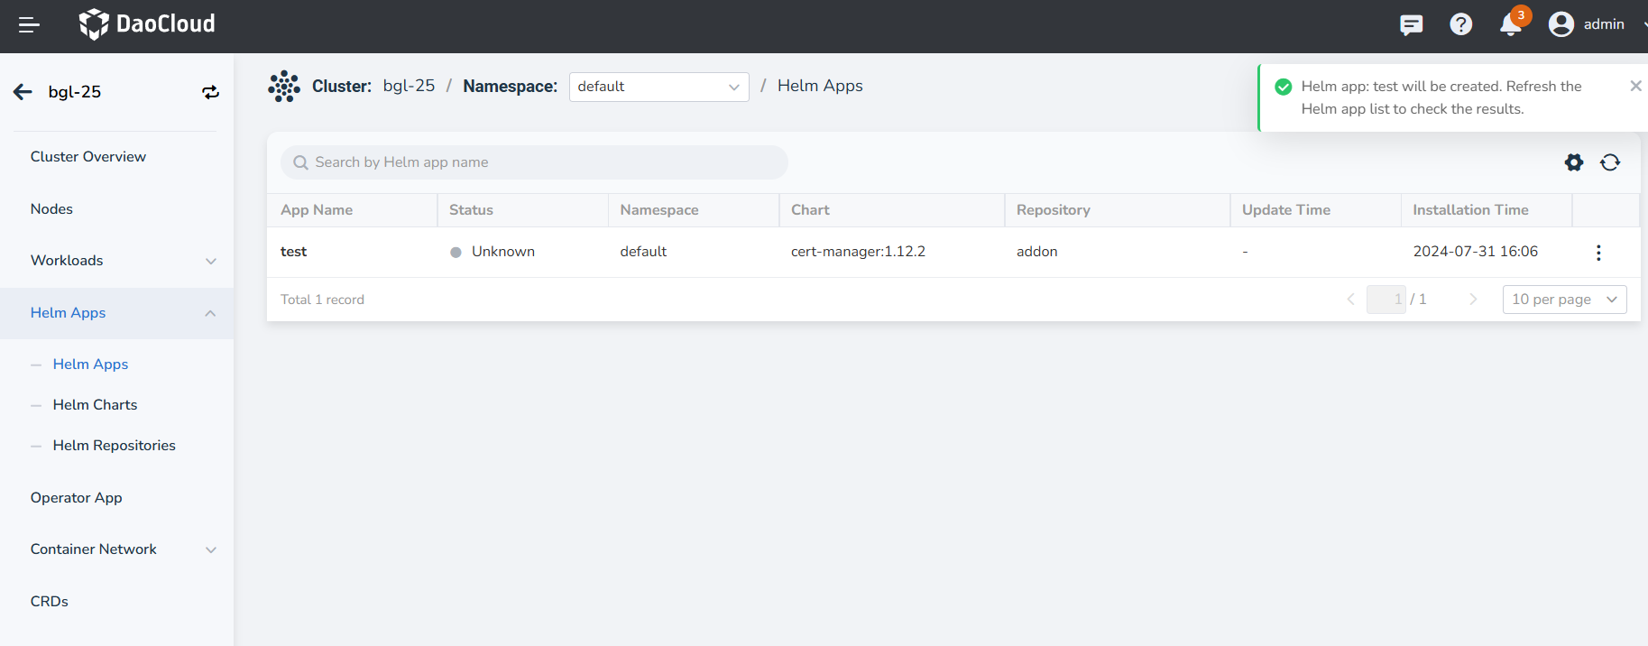Open Helm Repositories in the sidebar
Image resolution: width=1648 pixels, height=646 pixels.
114,446
